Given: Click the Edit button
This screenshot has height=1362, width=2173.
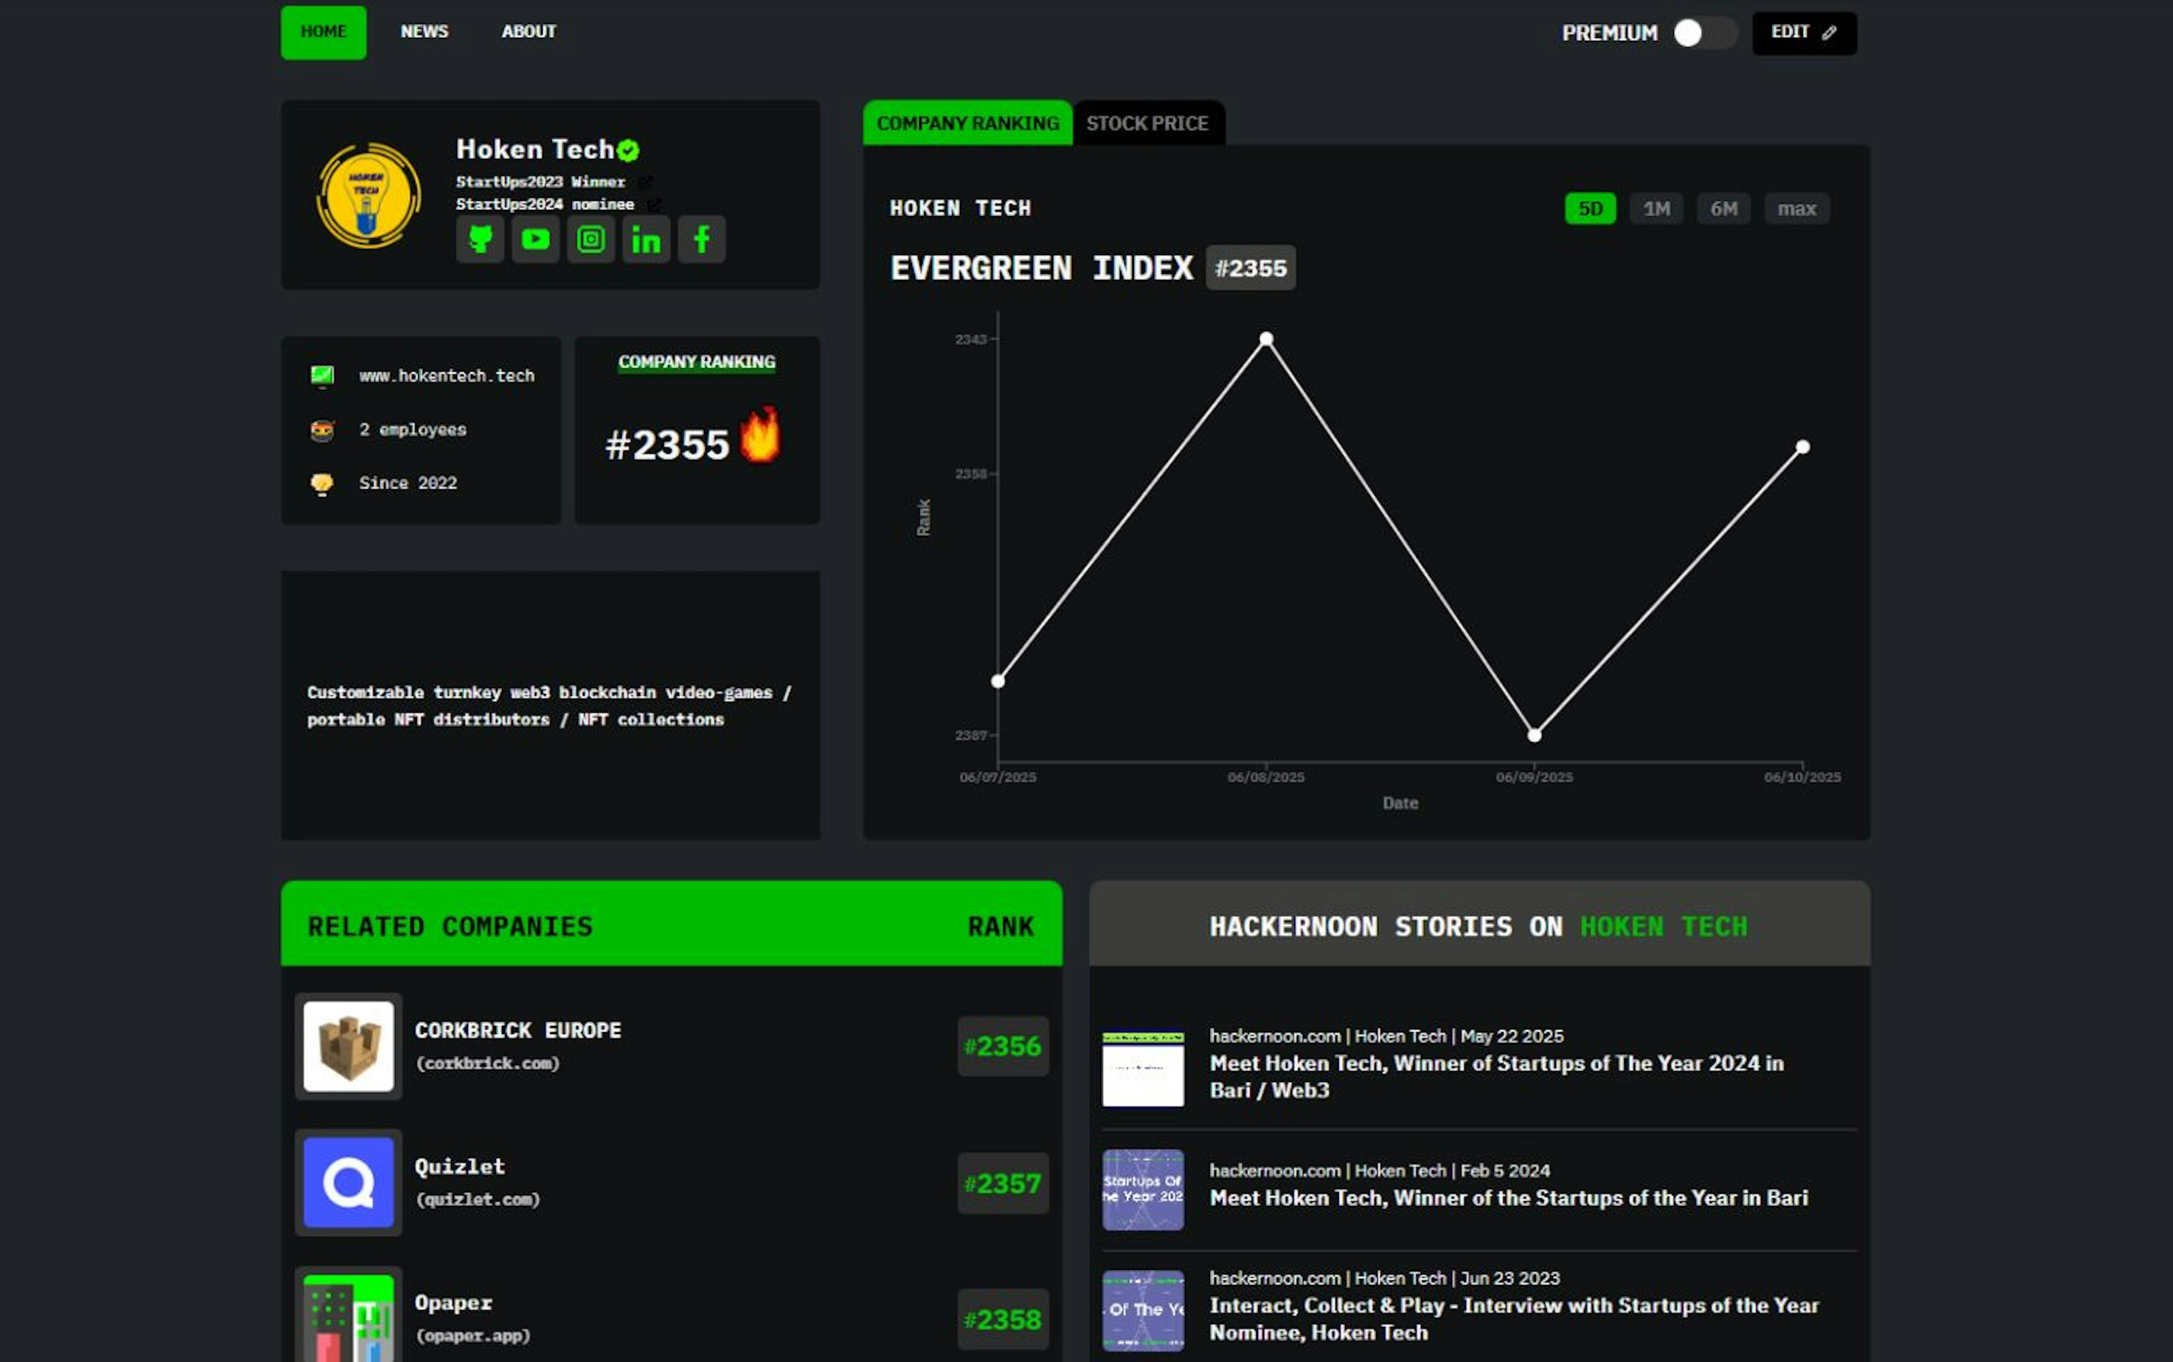Looking at the screenshot, I should pos(1802,33).
